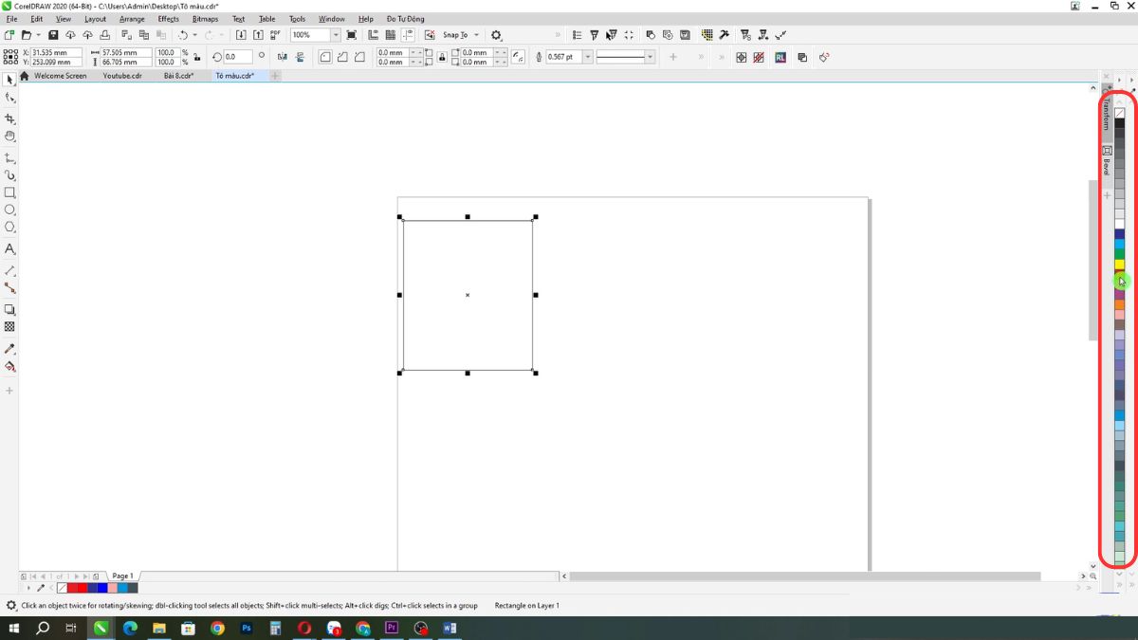The height and width of the screenshot is (640, 1138).
Task: Click the Page 1 tab
Action: 122,576
